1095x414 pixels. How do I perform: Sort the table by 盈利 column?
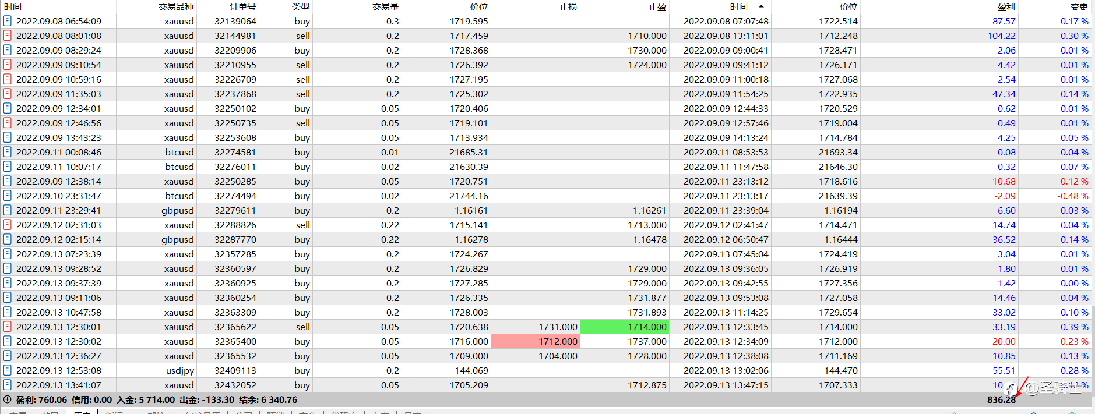1006,6
